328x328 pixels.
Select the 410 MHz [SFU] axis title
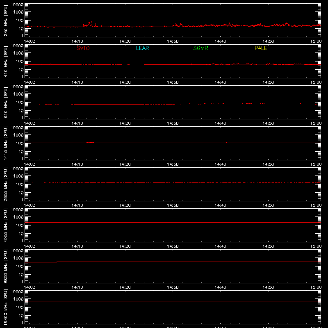click(x=5, y=61)
